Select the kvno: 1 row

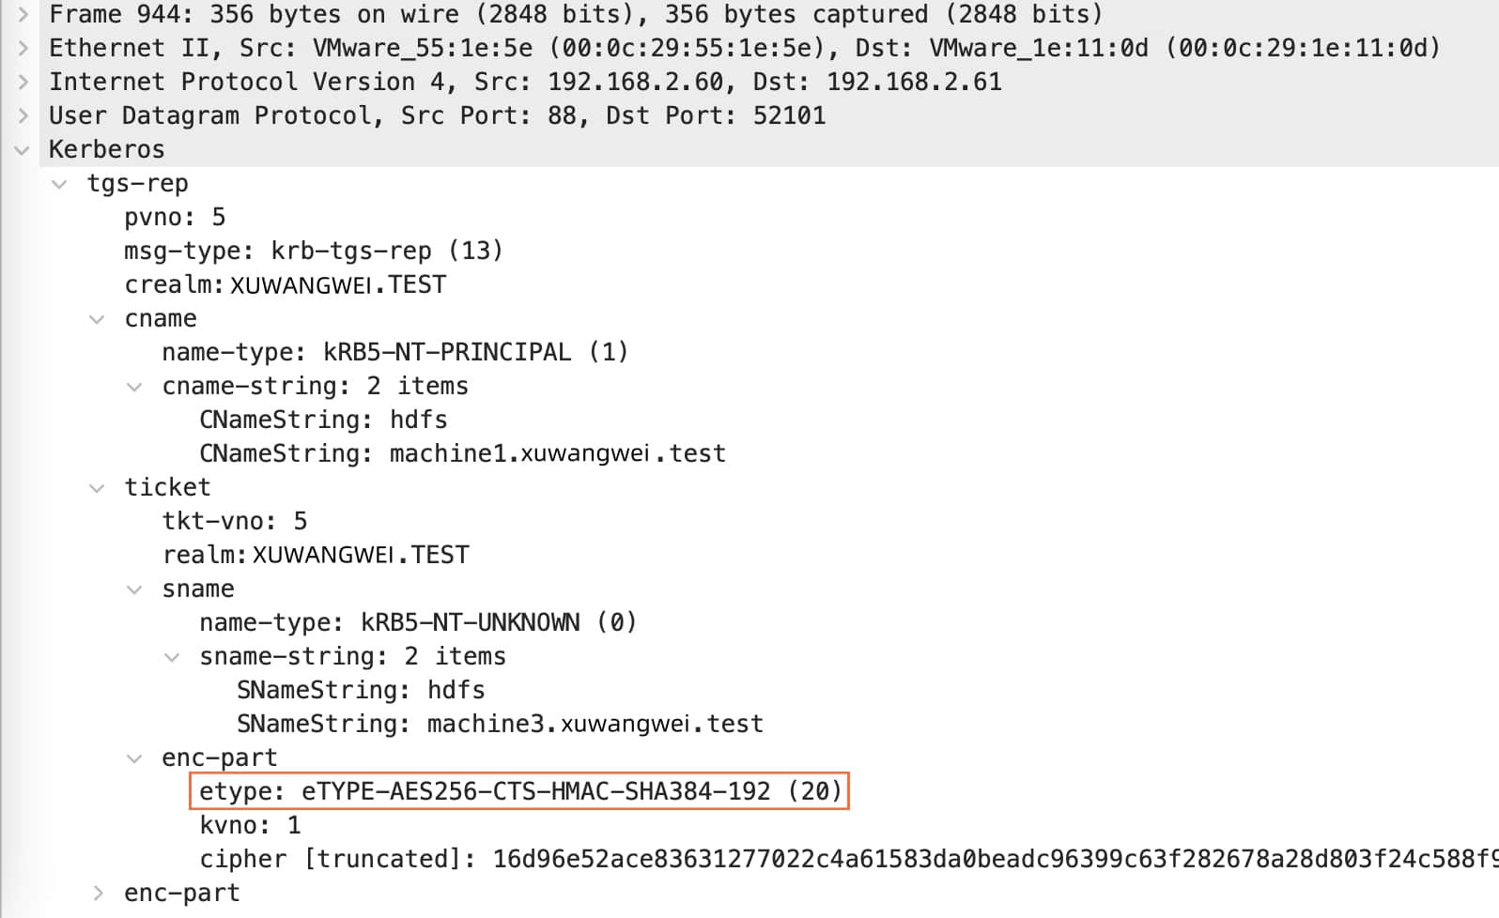pyautogui.click(x=250, y=825)
